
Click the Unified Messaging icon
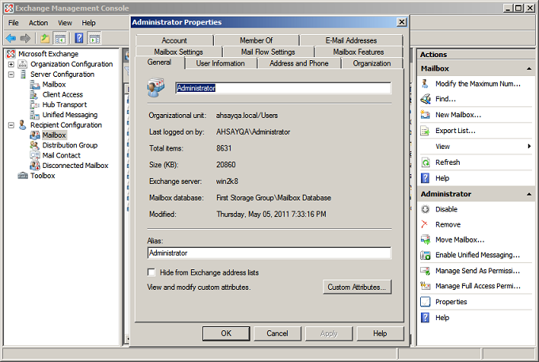coord(34,115)
